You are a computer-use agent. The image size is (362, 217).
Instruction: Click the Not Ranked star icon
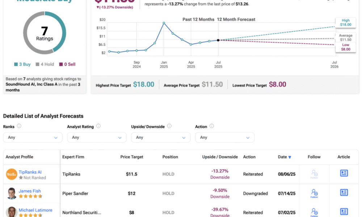21,178
